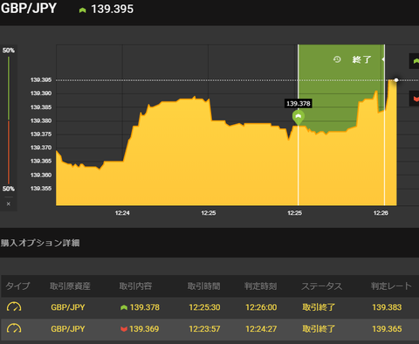Close the sentiment bar with X icon
Screen dimensions: 419x344
9,203
